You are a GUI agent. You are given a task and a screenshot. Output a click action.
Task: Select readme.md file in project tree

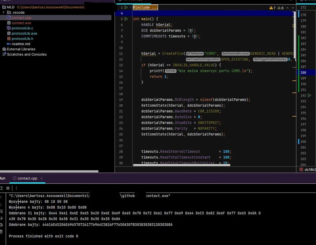[x=21, y=44]
